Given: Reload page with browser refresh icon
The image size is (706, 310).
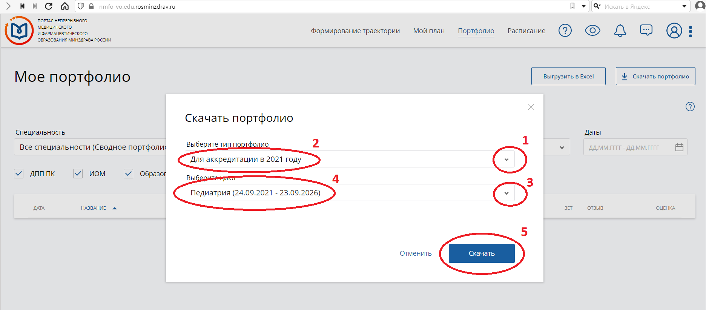Looking at the screenshot, I should 49,6.
